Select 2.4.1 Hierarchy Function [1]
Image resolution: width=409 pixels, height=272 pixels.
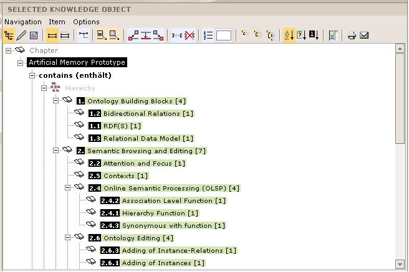point(150,213)
